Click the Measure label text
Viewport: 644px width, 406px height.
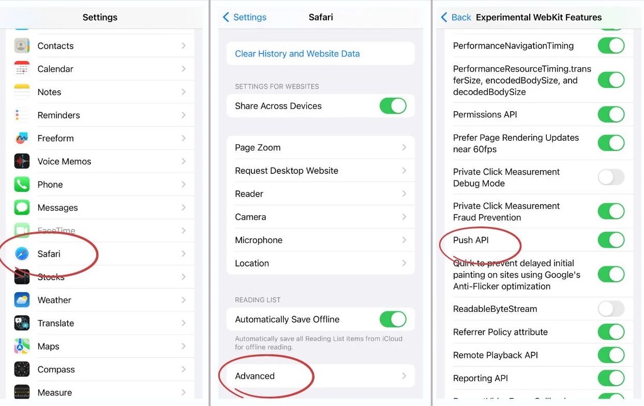[55, 393]
